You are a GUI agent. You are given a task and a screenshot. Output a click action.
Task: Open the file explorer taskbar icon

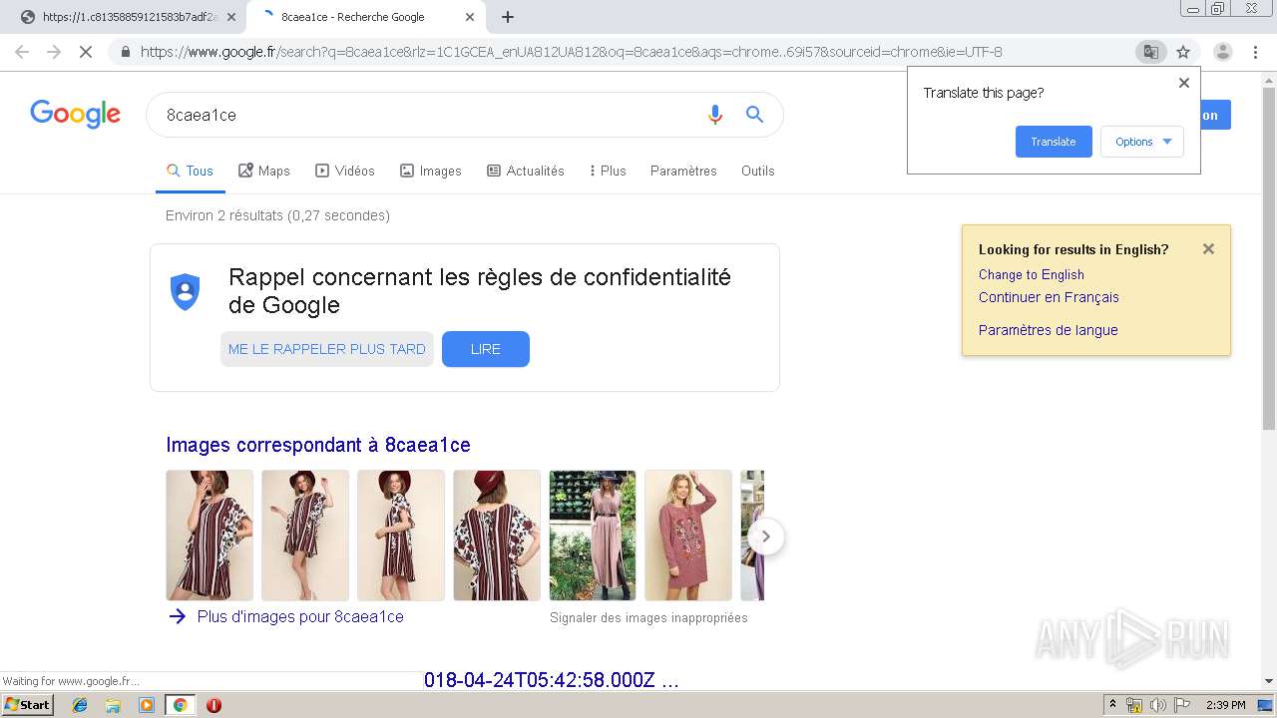pyautogui.click(x=113, y=705)
